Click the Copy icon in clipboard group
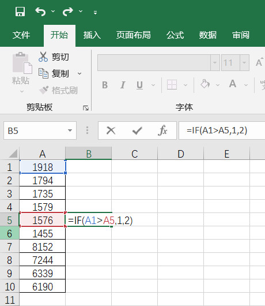Image resolution: width=265 pixels, height=306 pixels. 43,73
